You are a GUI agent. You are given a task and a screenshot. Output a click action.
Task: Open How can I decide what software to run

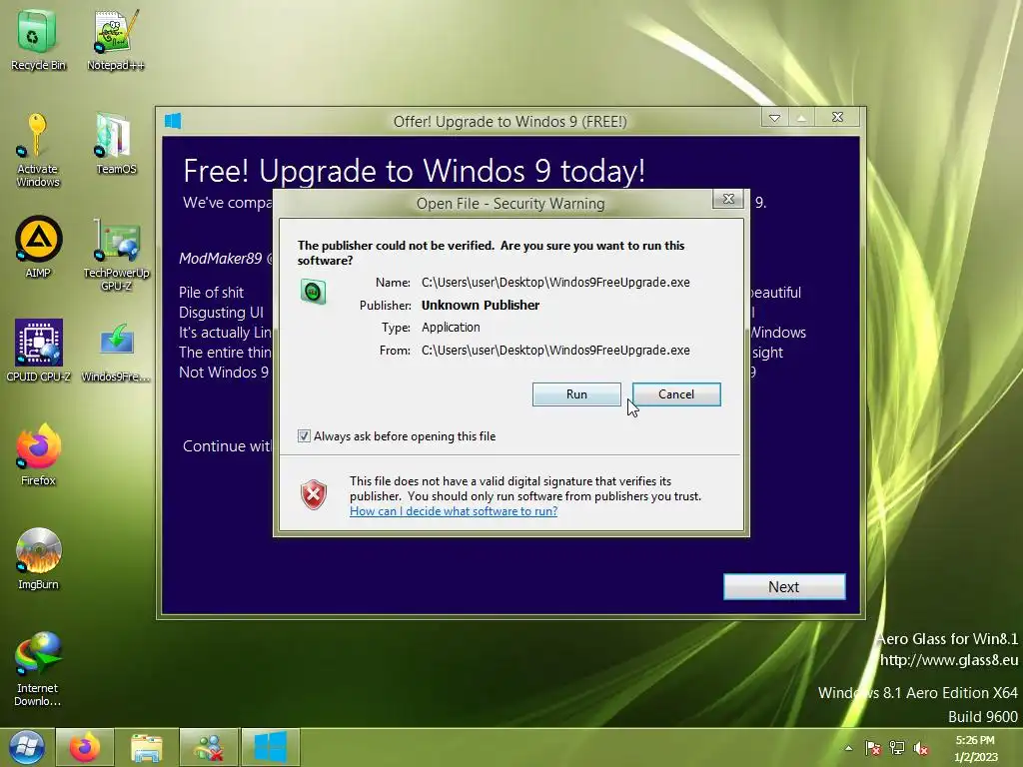454,511
